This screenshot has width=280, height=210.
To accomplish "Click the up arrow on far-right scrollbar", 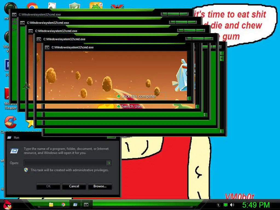I will pos(222,53).
